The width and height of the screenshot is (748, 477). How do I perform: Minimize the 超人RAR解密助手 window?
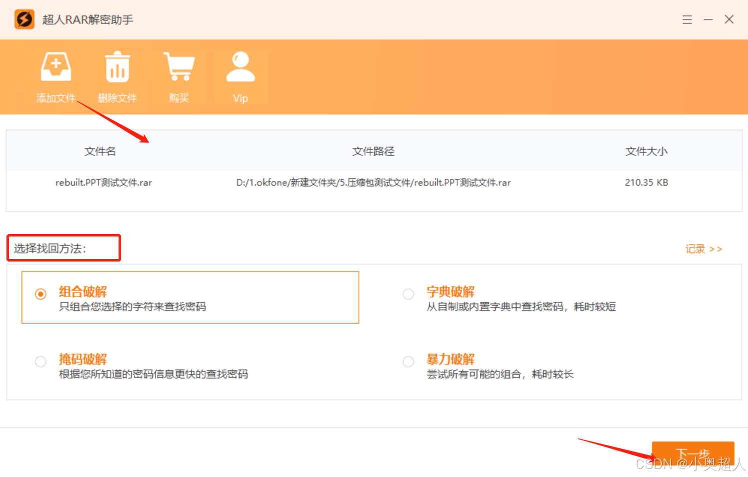[708, 19]
